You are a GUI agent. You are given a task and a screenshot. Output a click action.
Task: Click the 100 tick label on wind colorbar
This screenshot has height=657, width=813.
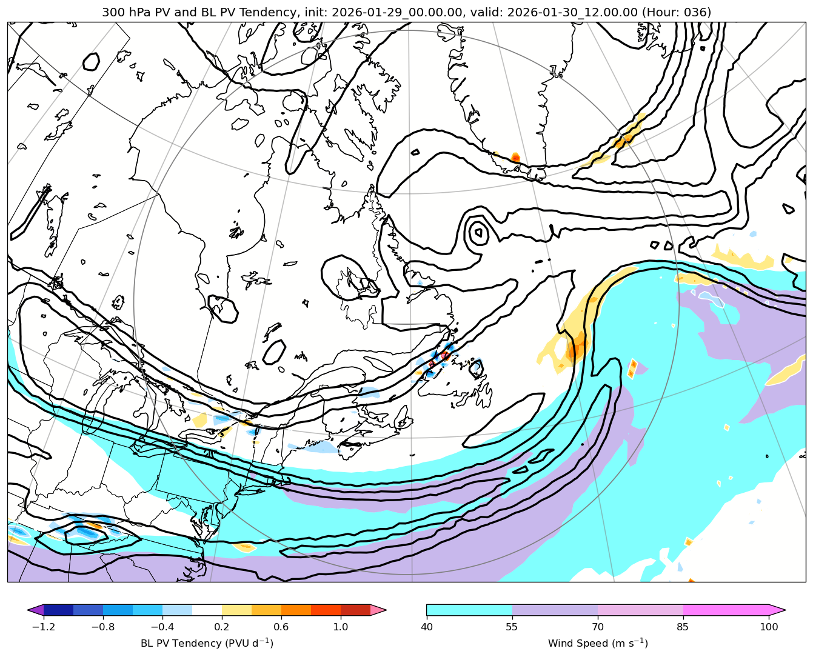coord(769,627)
